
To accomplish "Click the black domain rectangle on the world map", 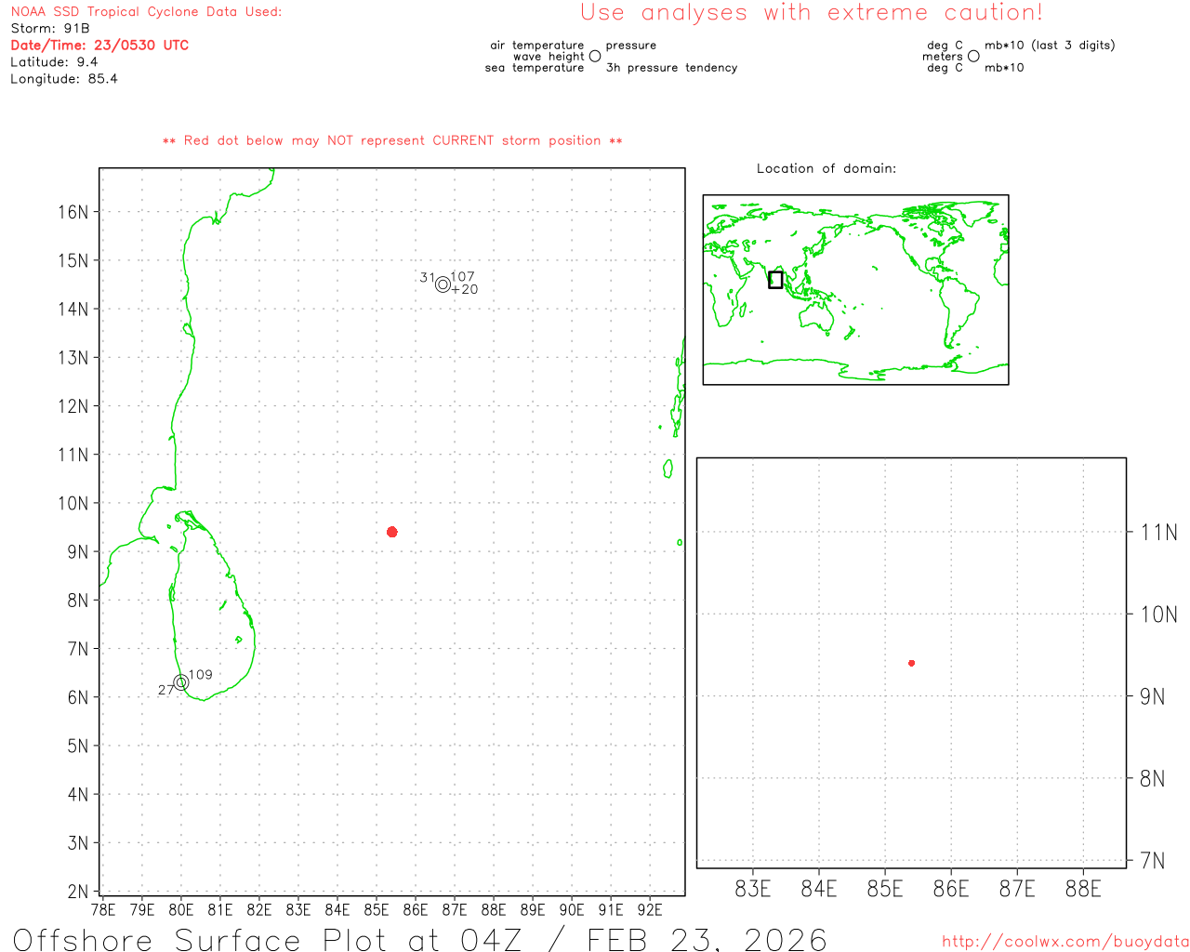I will pos(775,280).
